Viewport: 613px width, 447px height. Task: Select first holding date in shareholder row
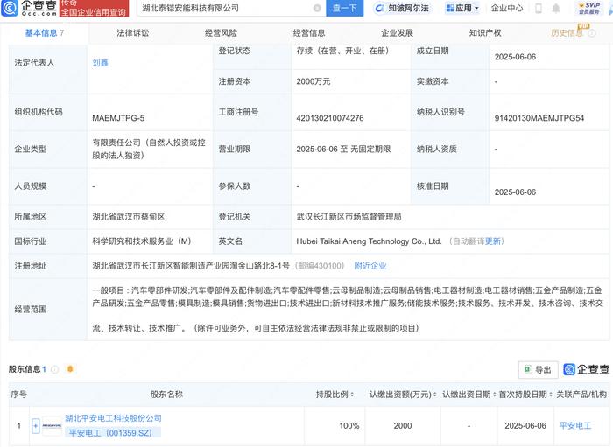525,425
